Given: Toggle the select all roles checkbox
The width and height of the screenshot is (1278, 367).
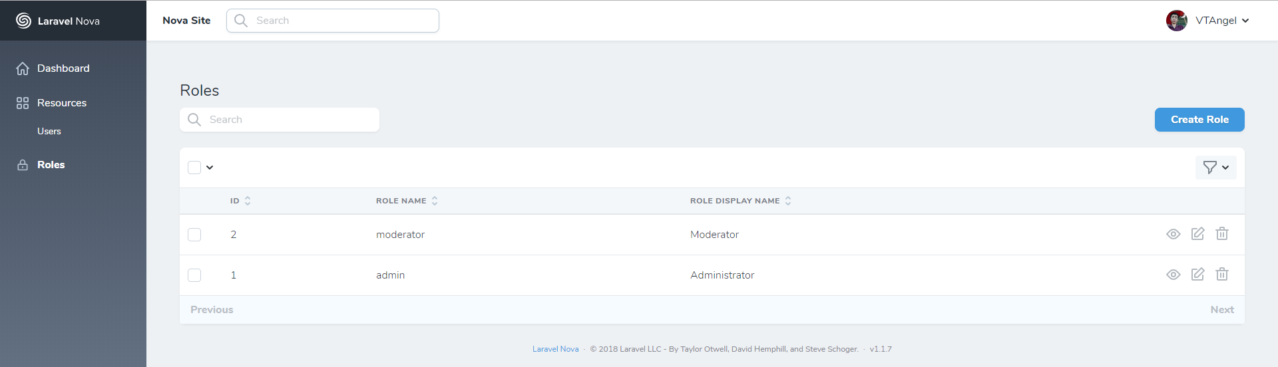Looking at the screenshot, I should click(x=194, y=168).
